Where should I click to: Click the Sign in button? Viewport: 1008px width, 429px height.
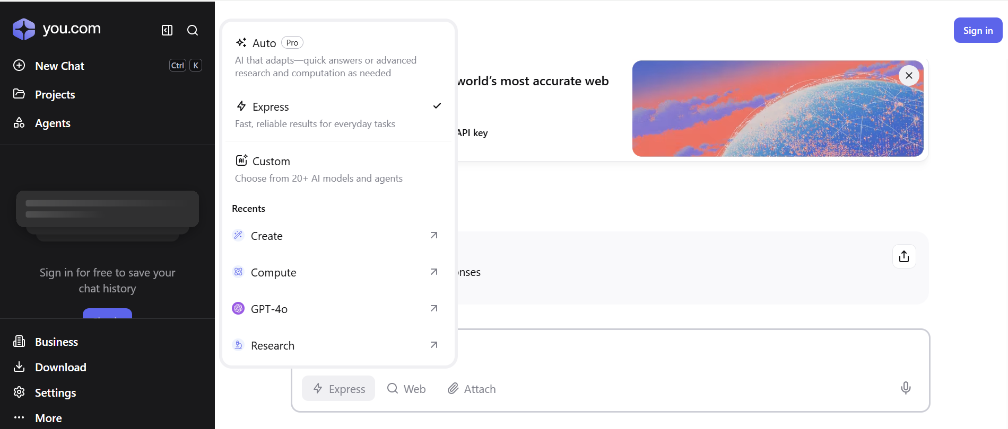tap(977, 30)
